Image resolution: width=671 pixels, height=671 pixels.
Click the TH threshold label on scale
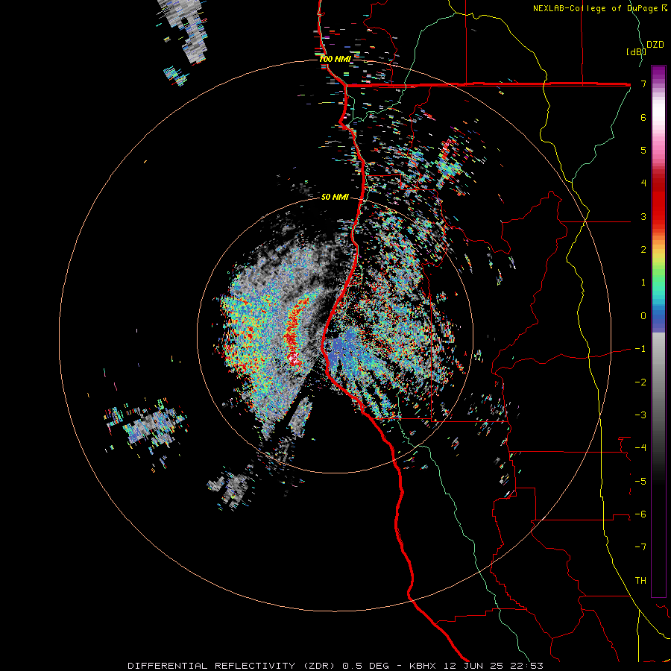tap(640, 581)
